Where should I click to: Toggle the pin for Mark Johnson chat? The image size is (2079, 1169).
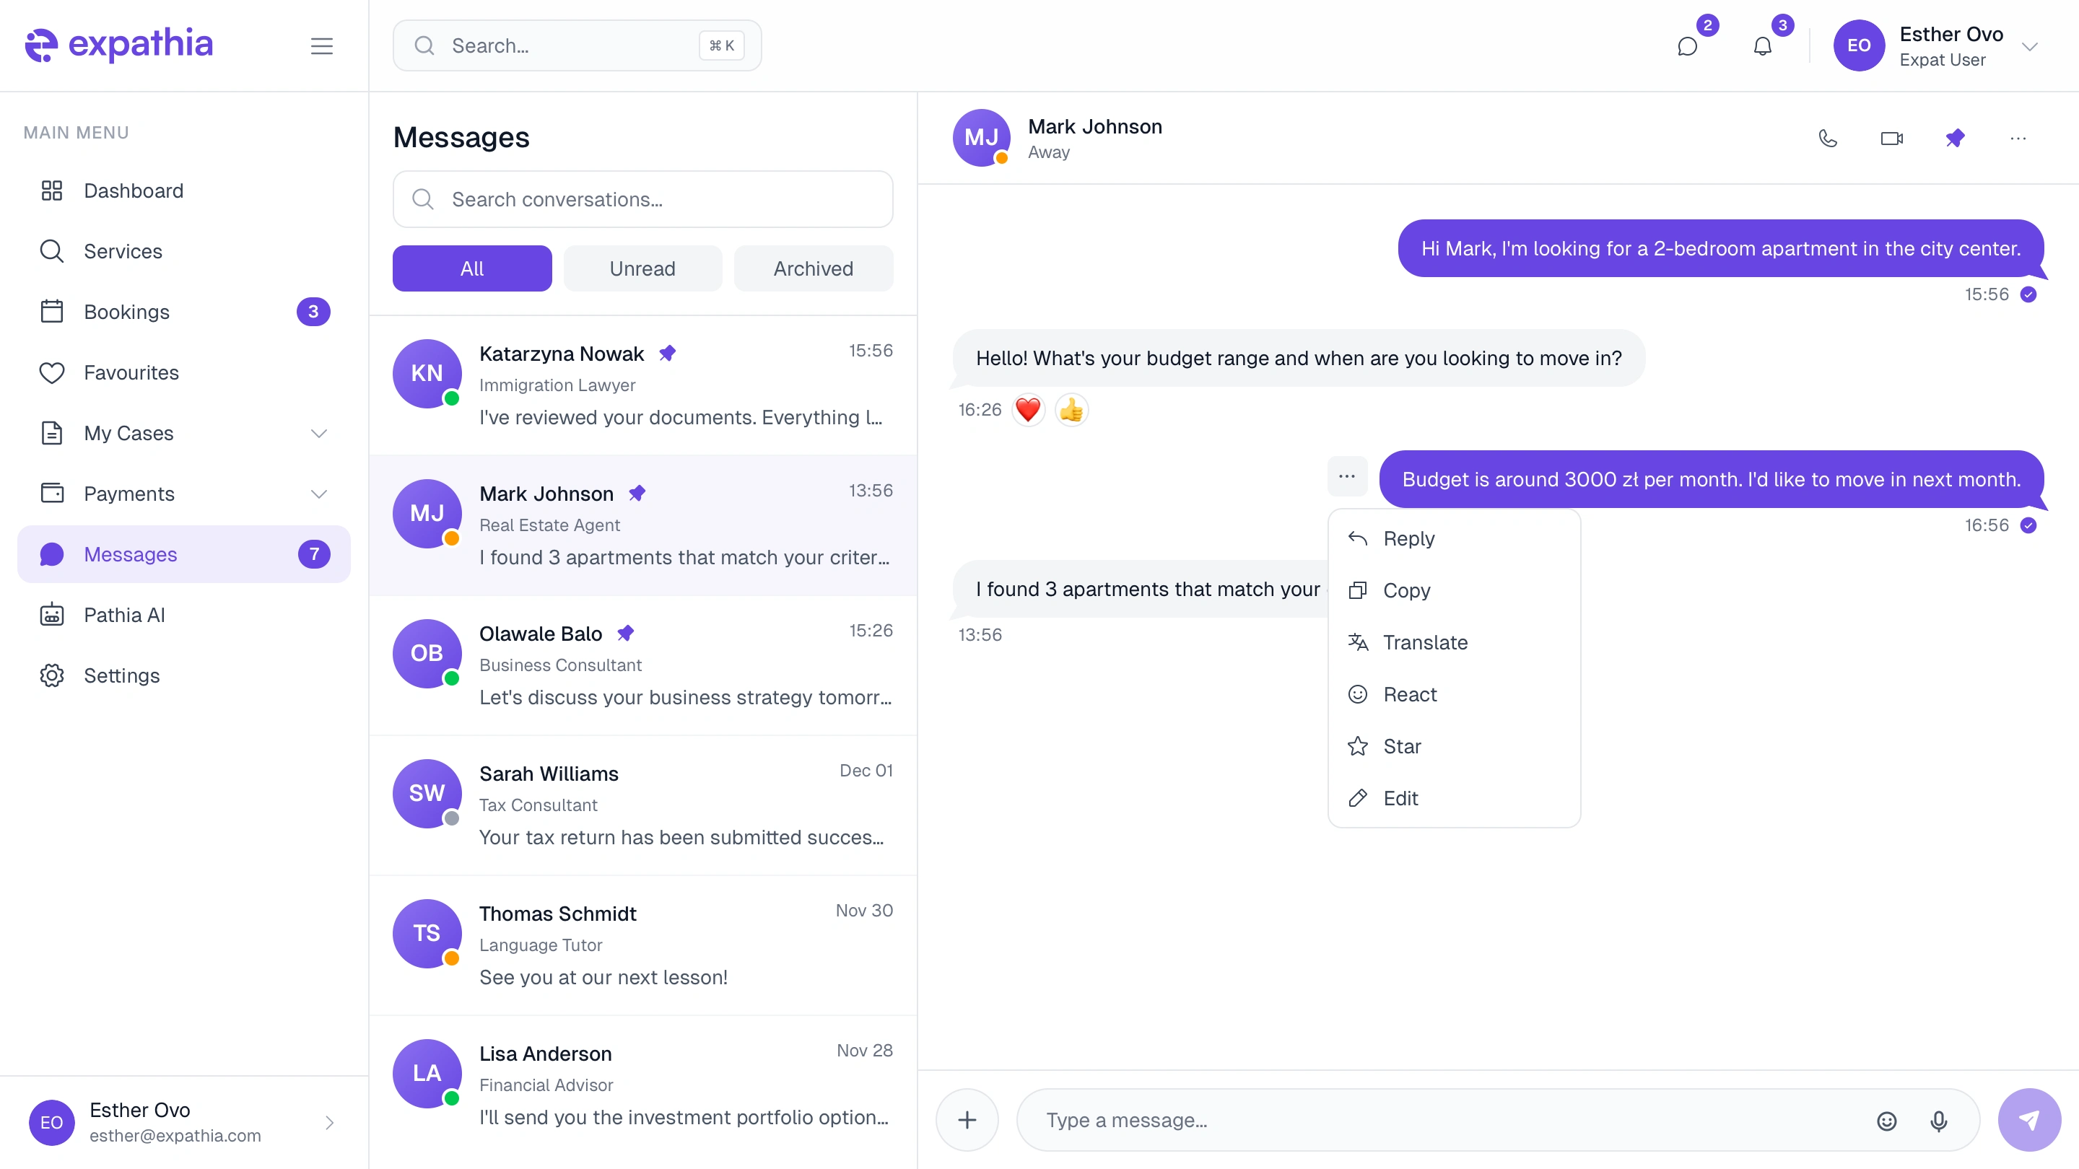pos(1955,138)
